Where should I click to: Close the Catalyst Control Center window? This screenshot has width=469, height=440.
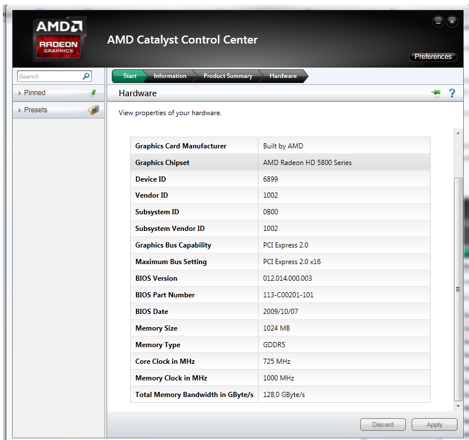point(452,22)
